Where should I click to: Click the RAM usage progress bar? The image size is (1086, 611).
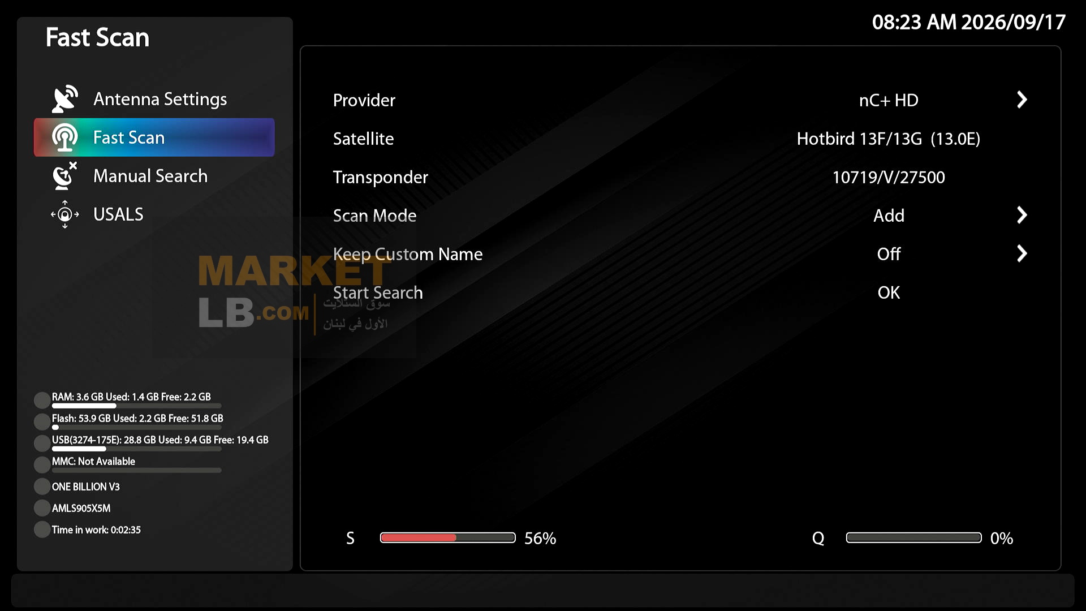pos(136,406)
